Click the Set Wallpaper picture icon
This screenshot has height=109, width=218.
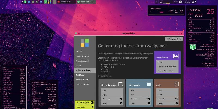pyautogui.click(x=176, y=56)
